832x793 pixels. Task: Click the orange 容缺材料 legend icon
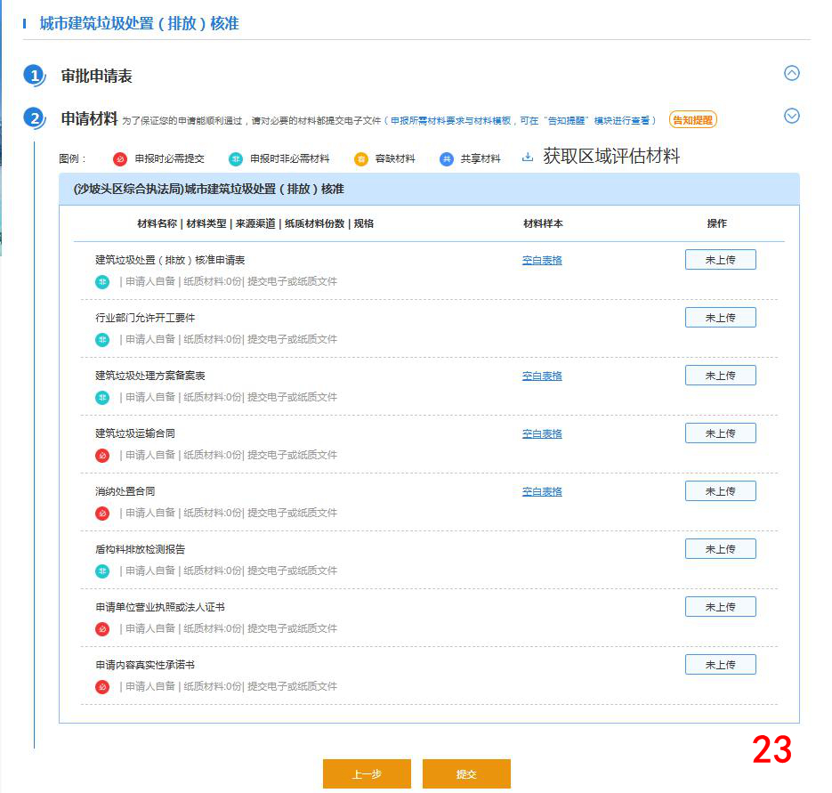(360, 159)
